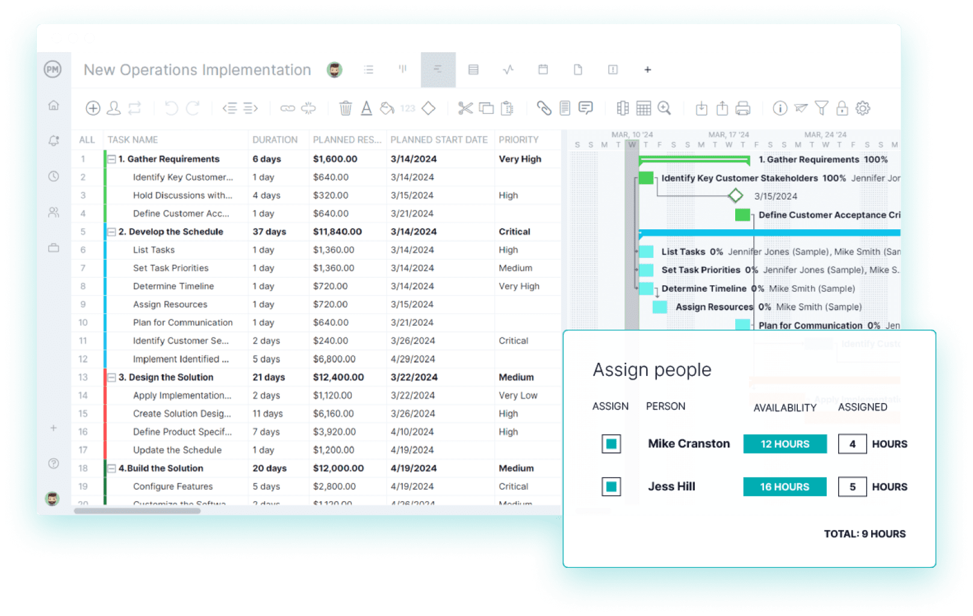The width and height of the screenshot is (973, 616).
Task: Click the paint bucket fill icon
Action: pos(387,108)
